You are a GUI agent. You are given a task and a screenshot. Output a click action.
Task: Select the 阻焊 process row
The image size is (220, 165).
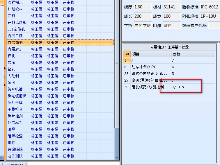(x=60, y=129)
